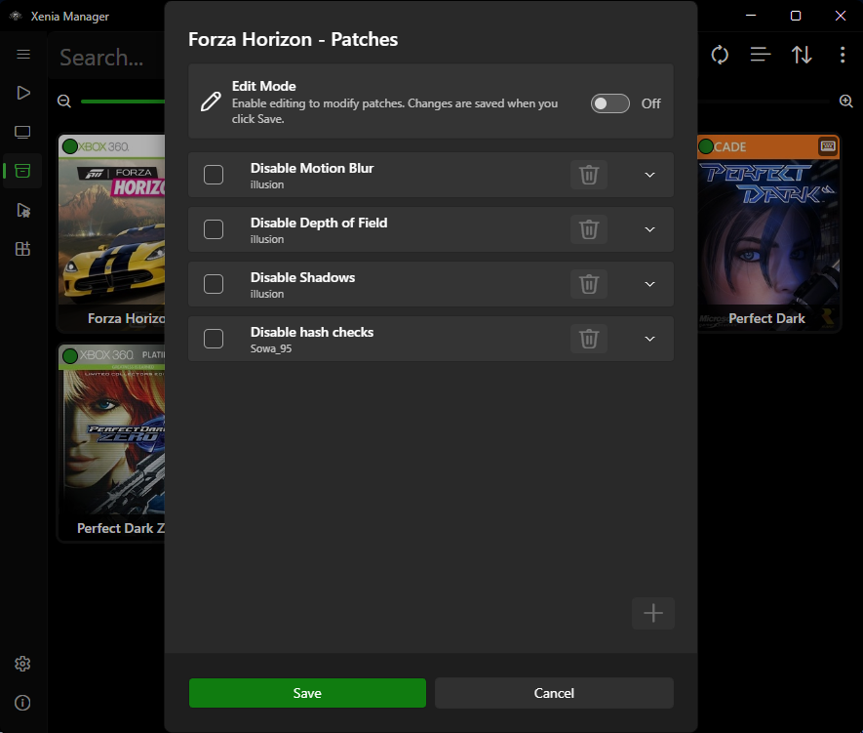Click the pencil Edit Mode icon
This screenshot has height=733, width=863.
click(x=211, y=102)
